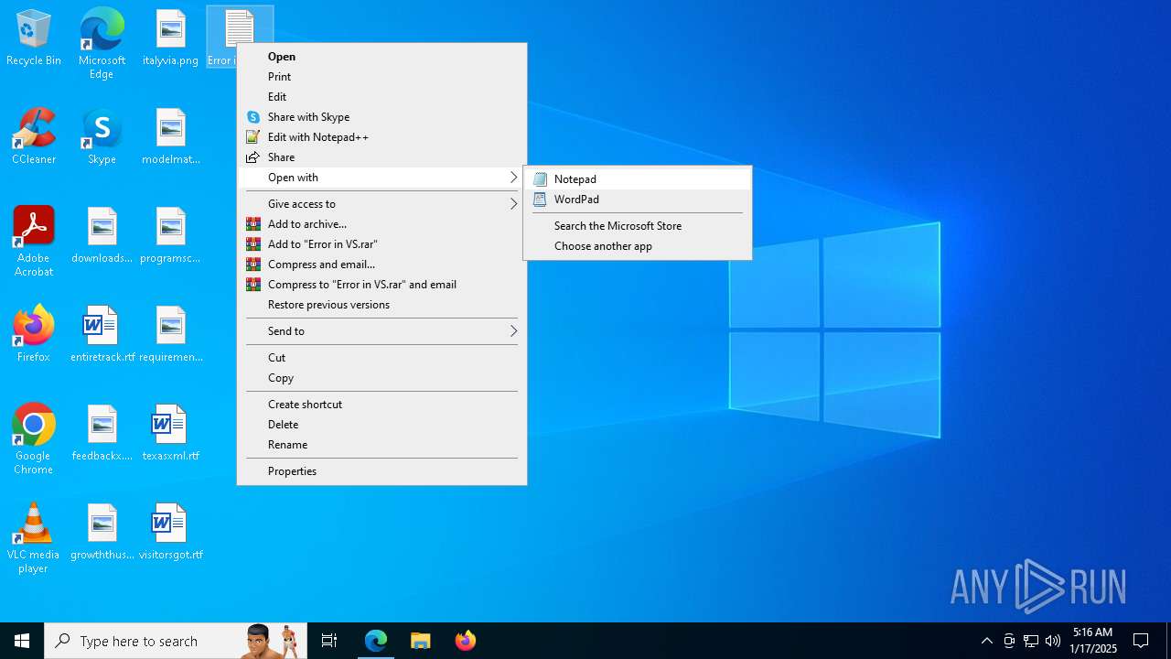Select the downloads... image file icon
1171x659 pixels.
pyautogui.click(x=102, y=236)
